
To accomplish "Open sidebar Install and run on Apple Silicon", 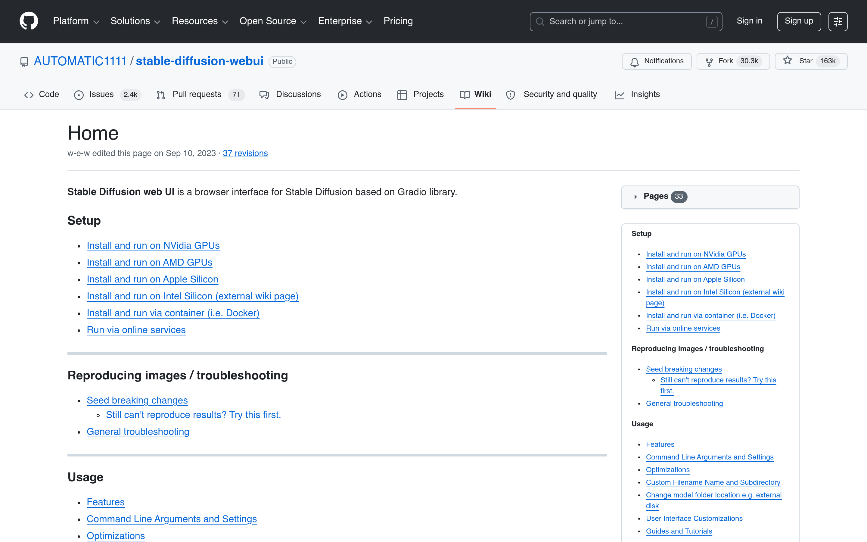I will [695, 280].
